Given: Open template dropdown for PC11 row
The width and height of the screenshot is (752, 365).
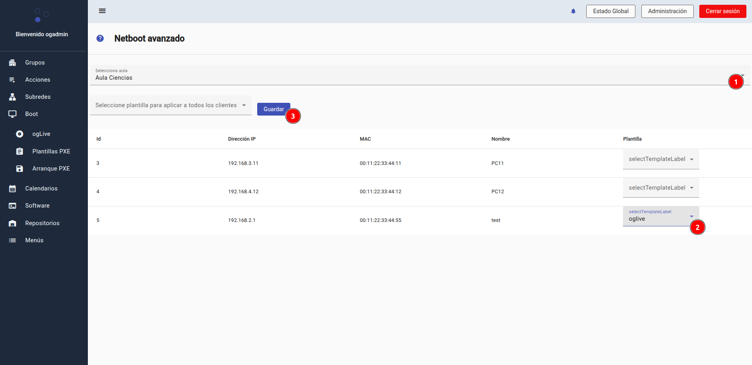Looking at the screenshot, I should coord(661,159).
